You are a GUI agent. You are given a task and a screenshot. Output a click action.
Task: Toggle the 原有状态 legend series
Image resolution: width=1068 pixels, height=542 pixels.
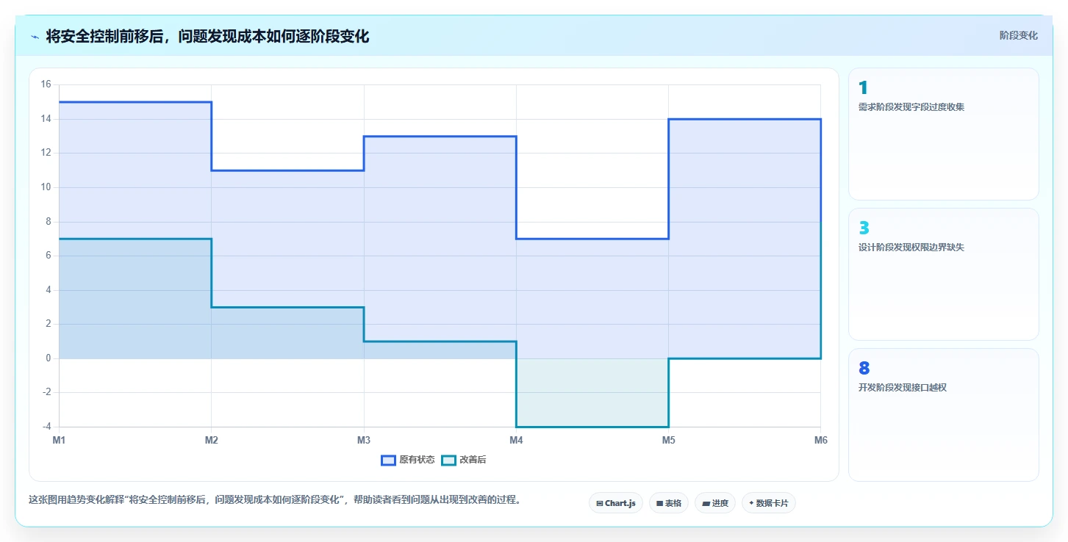click(x=408, y=460)
